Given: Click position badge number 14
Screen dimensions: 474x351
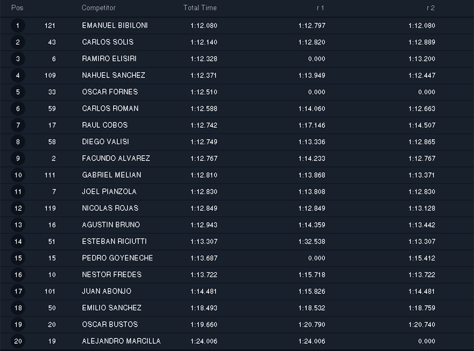Looking at the screenshot, I should tap(18, 241).
